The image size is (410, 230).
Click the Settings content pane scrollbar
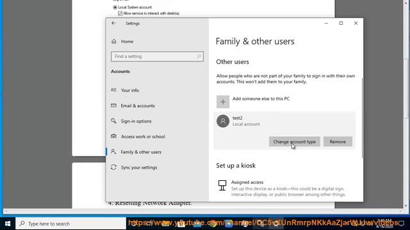[x=362, y=118]
